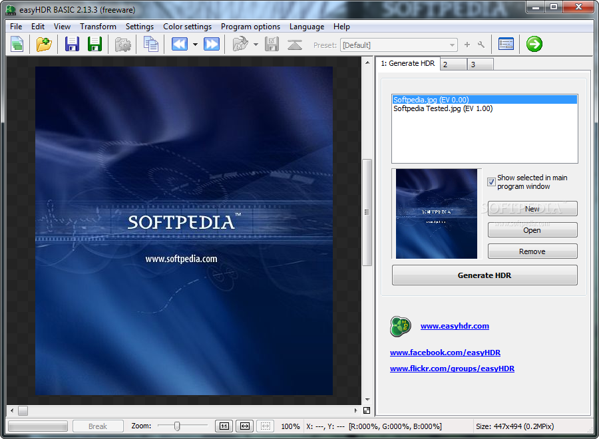Viewport: 599px width, 439px height.
Task: Click the Open button
Action: [532, 230]
